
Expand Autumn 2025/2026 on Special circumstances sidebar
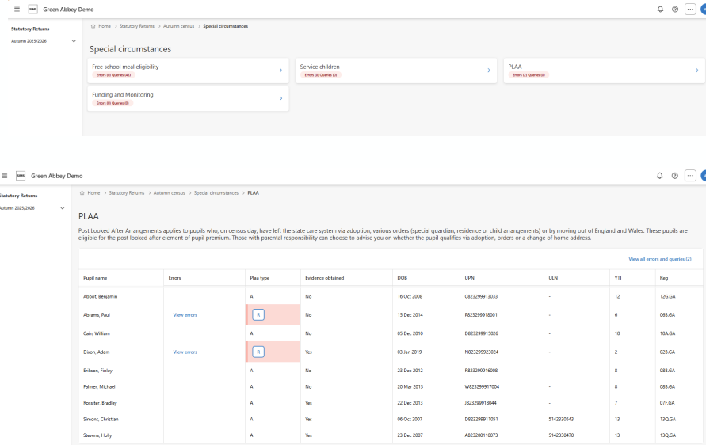(x=74, y=41)
